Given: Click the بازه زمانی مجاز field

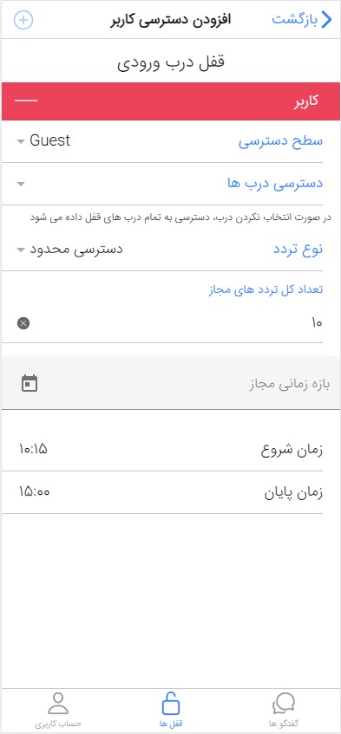Looking at the screenshot, I should (171, 383).
